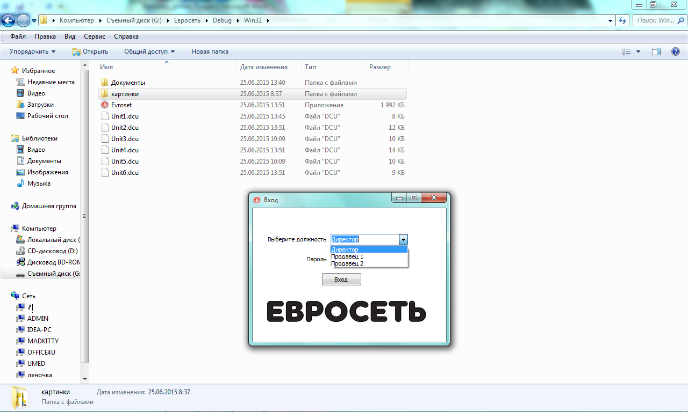
Task: Open network computer MADKITTY
Action: tap(43, 341)
